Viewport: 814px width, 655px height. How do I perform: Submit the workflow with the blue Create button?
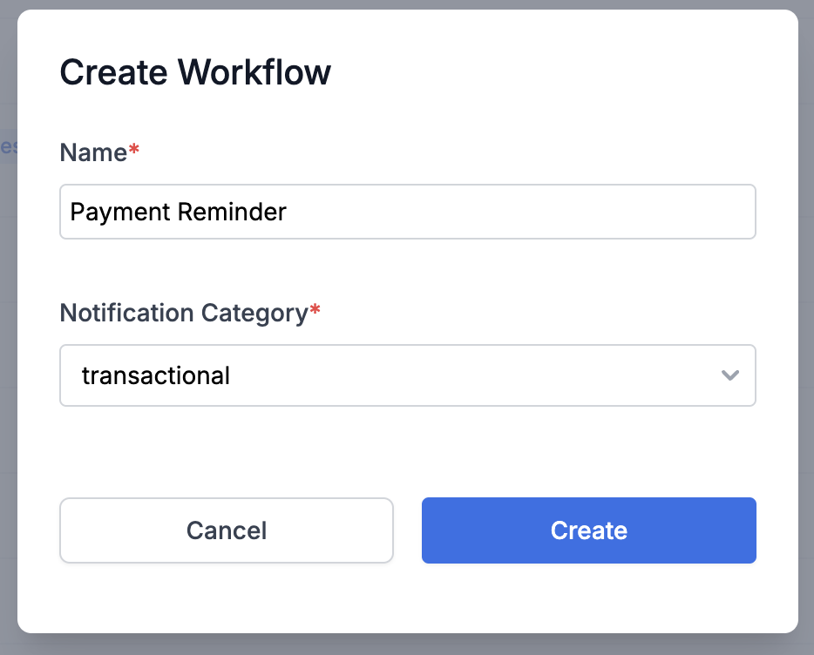coord(588,530)
